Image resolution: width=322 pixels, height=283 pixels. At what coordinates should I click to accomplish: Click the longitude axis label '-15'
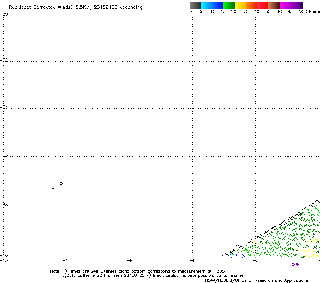coord(4,261)
